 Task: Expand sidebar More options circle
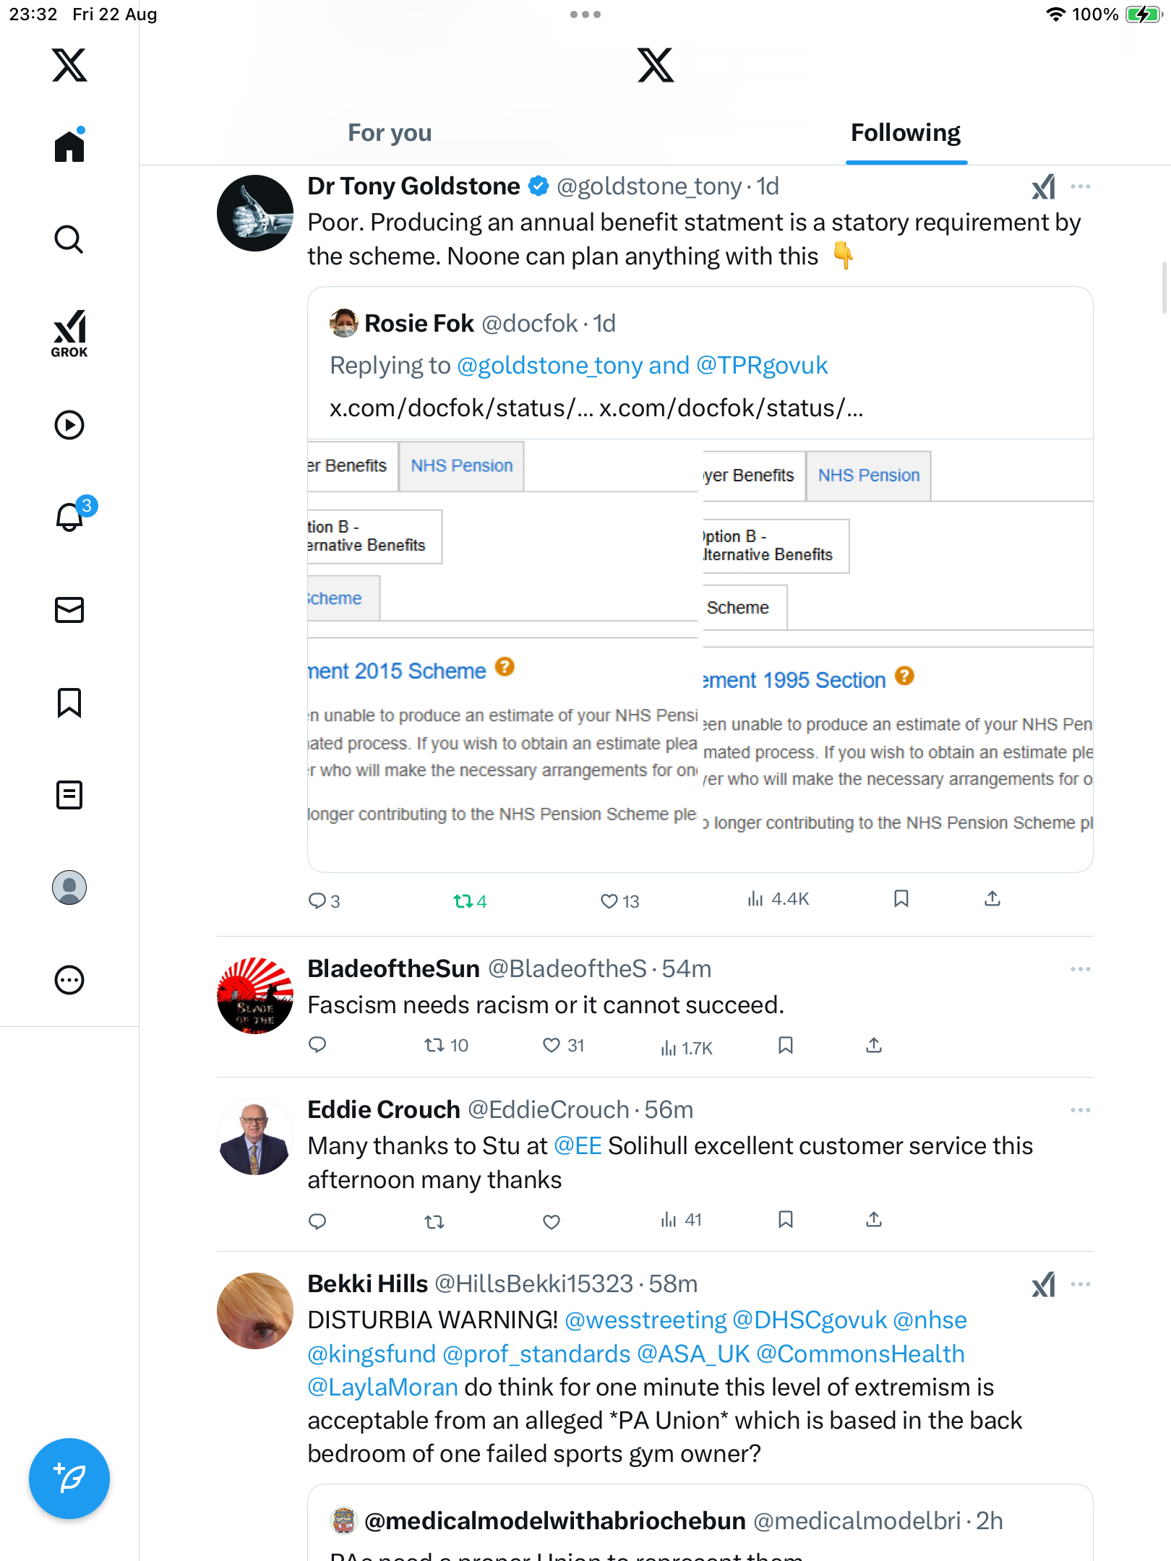(x=69, y=980)
